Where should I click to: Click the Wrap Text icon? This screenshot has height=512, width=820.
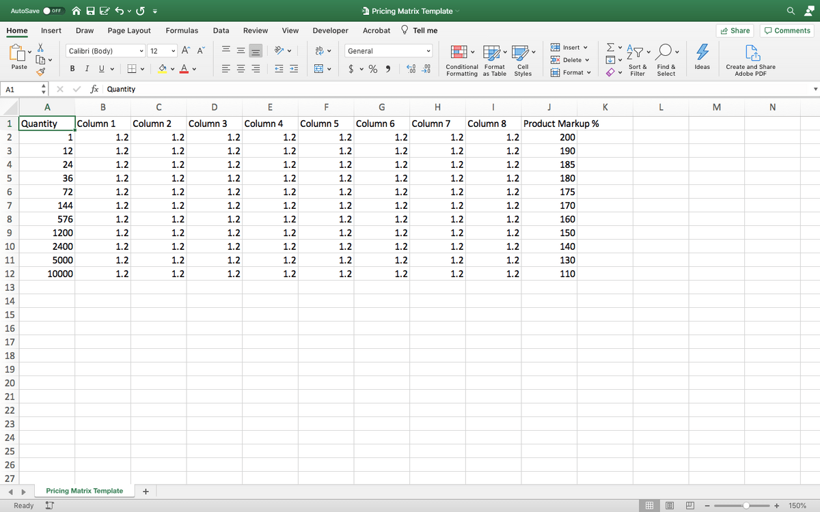point(318,51)
